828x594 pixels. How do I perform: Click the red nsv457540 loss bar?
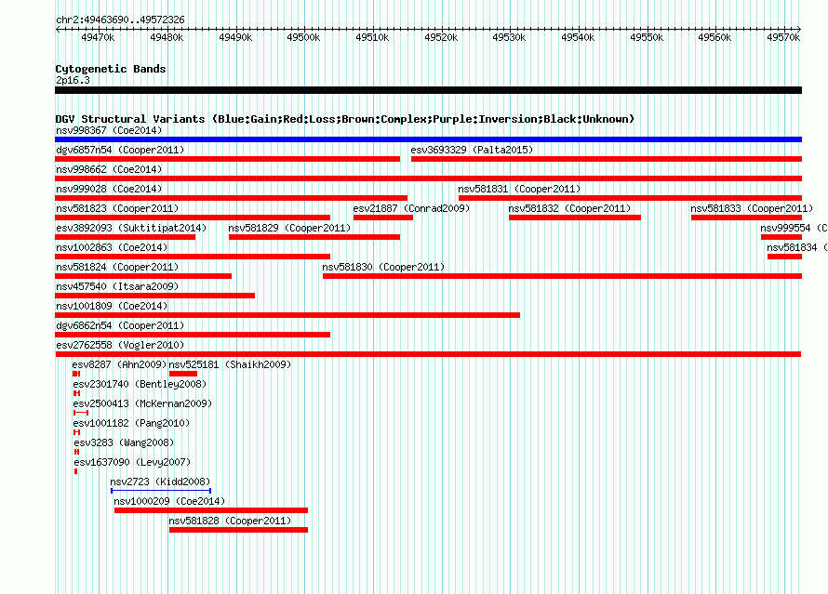(154, 296)
